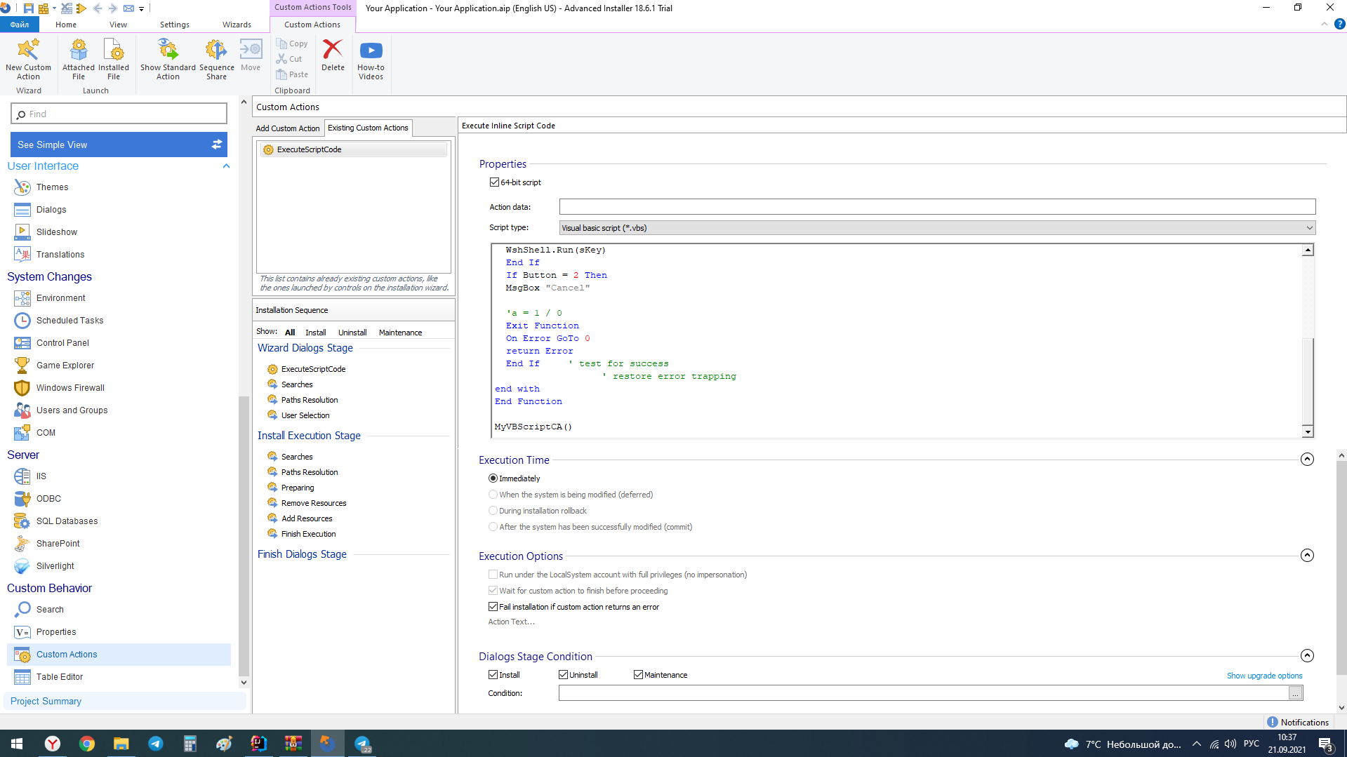Collapse the Execution Options section

(x=1307, y=556)
